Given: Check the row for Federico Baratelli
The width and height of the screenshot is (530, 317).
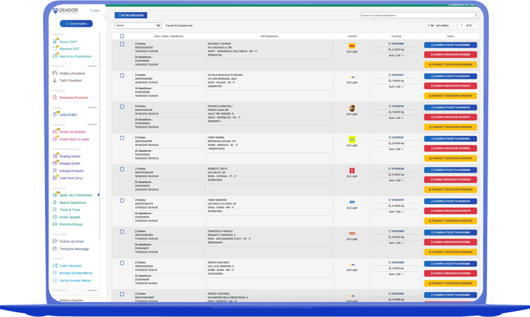Looking at the screenshot, I should (122, 107).
